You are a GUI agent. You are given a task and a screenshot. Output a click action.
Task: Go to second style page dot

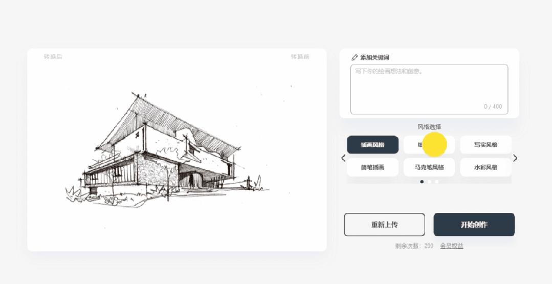[429, 182]
